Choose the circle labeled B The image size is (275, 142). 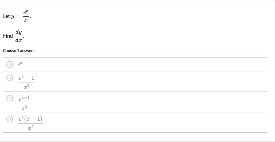click(x=10, y=78)
